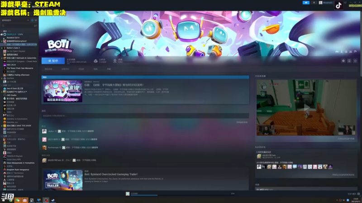362x203 pixels.
Task: Click the controller feature icon on hero banner
Action: pyautogui.click(x=355, y=51)
